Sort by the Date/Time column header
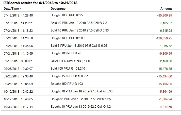The width and height of the screenshot is (181, 115). (11, 9)
